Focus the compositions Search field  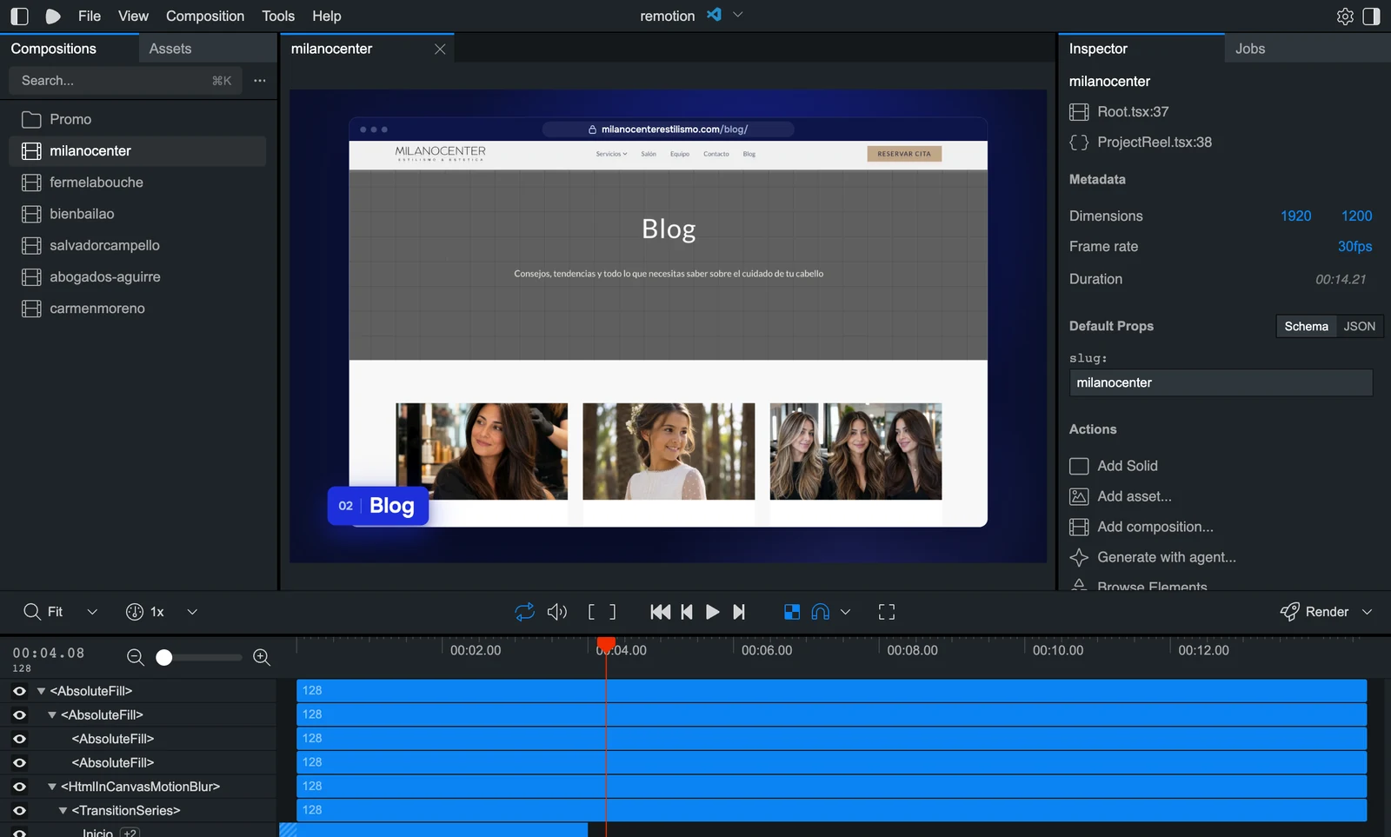tap(126, 80)
